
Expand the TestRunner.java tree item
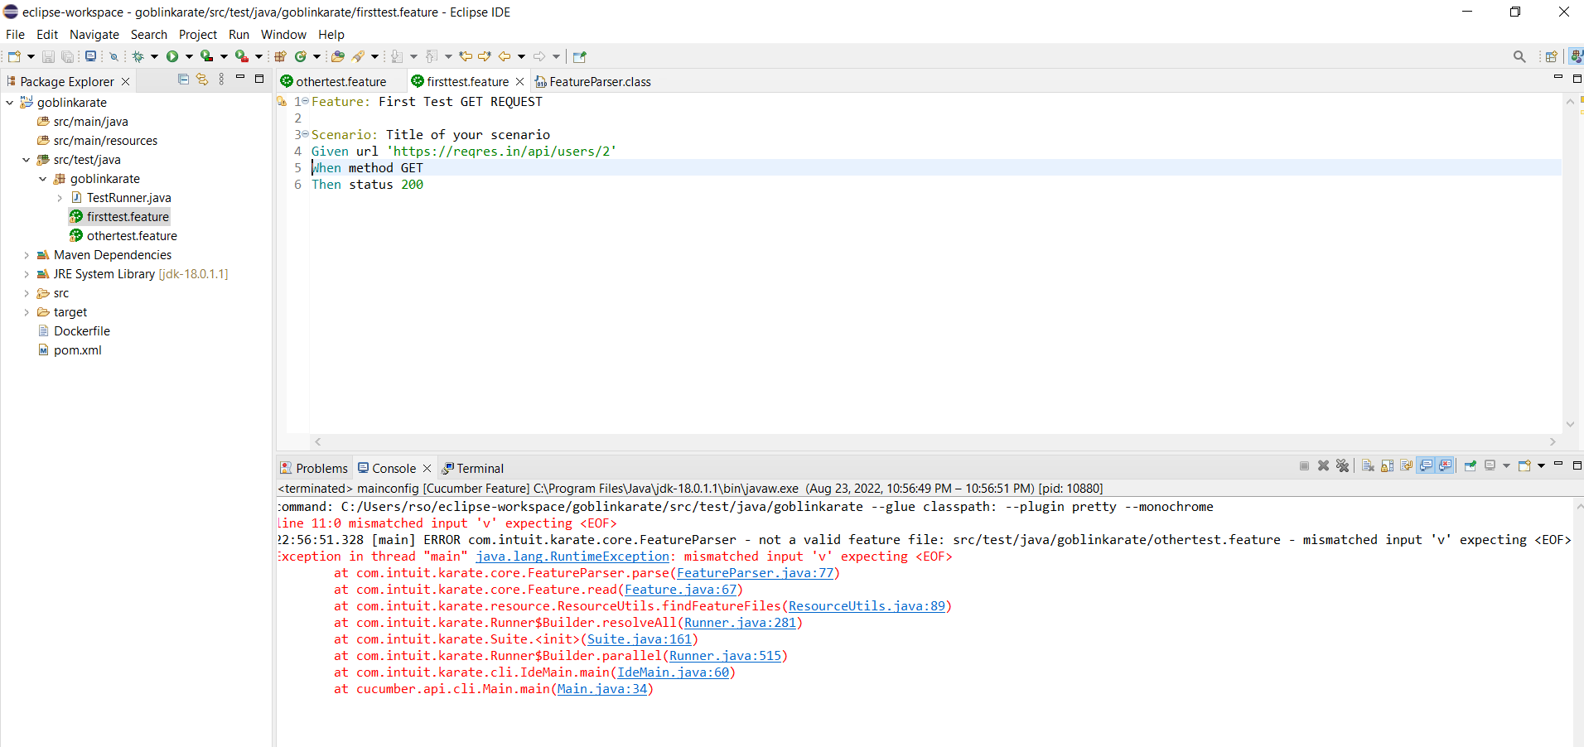60,197
